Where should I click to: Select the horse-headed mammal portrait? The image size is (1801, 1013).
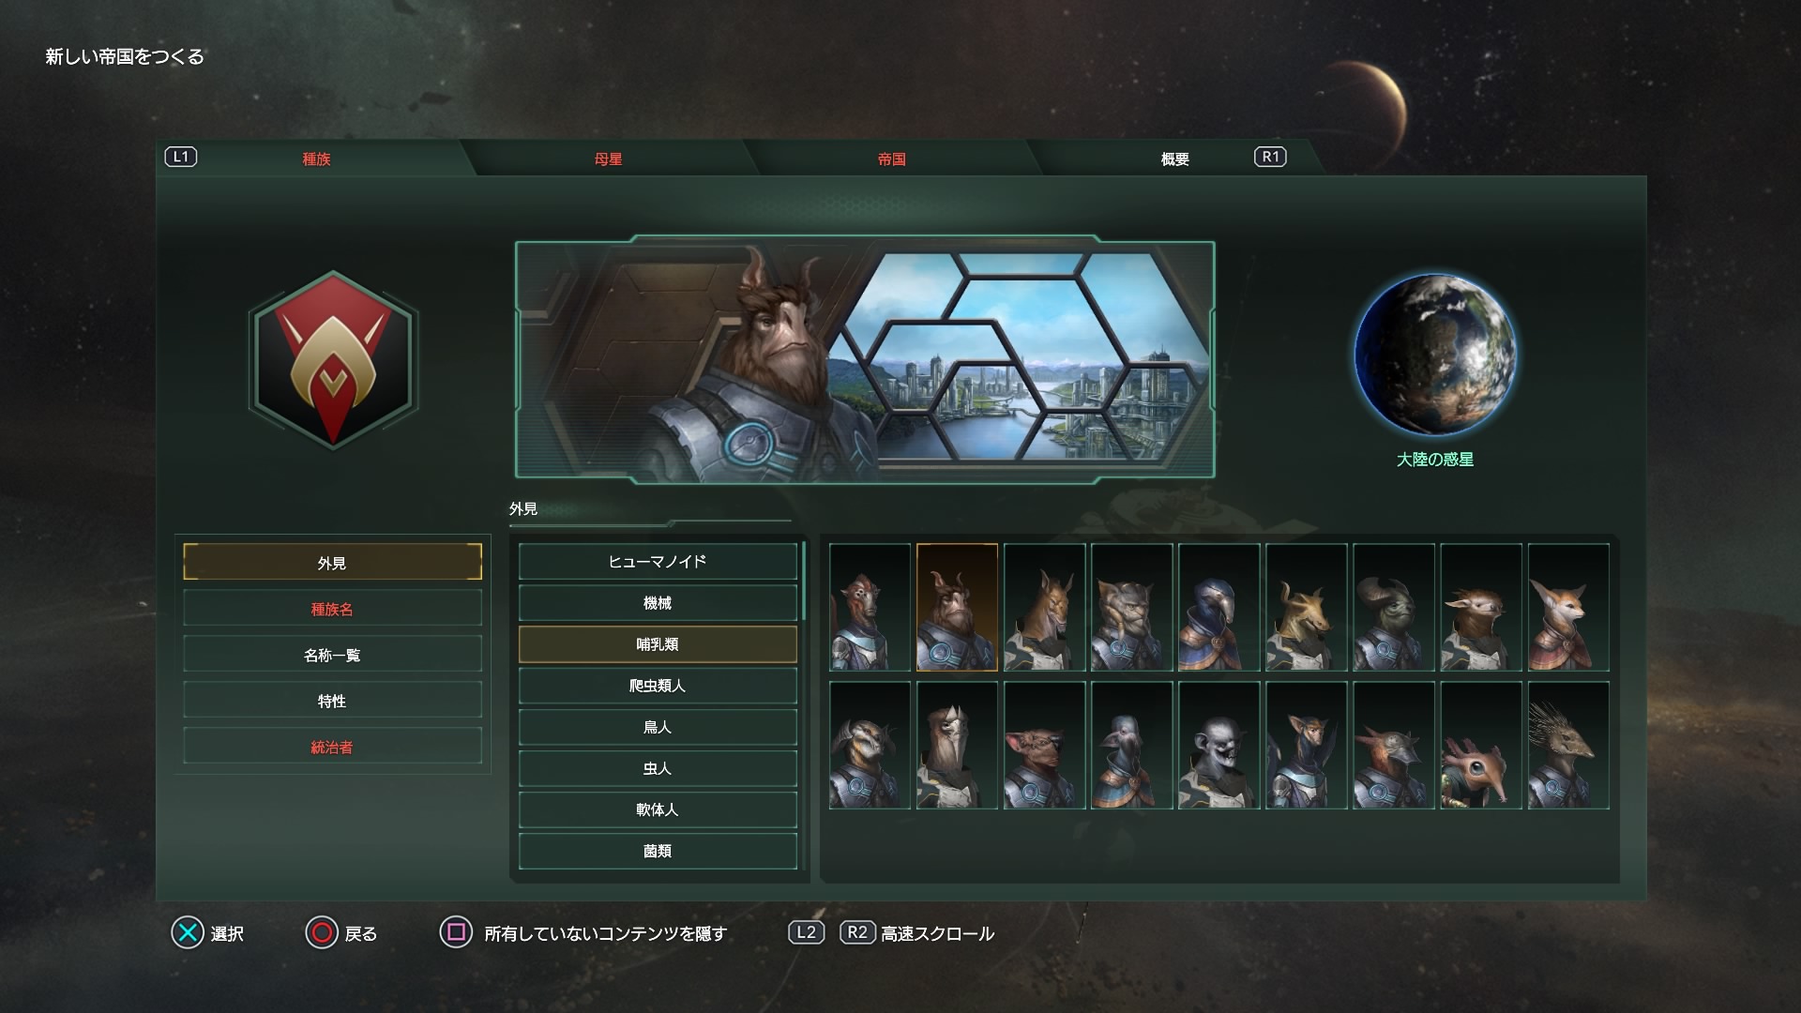pyautogui.click(x=1044, y=607)
